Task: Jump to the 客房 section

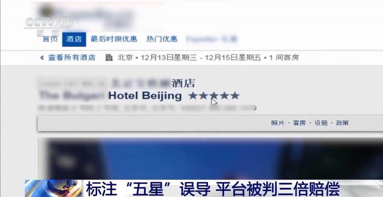Action: pyautogui.click(x=299, y=123)
